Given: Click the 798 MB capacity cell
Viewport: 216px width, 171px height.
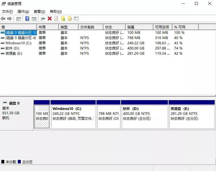Looking at the screenshot, I should pyautogui.click(x=134, y=38).
